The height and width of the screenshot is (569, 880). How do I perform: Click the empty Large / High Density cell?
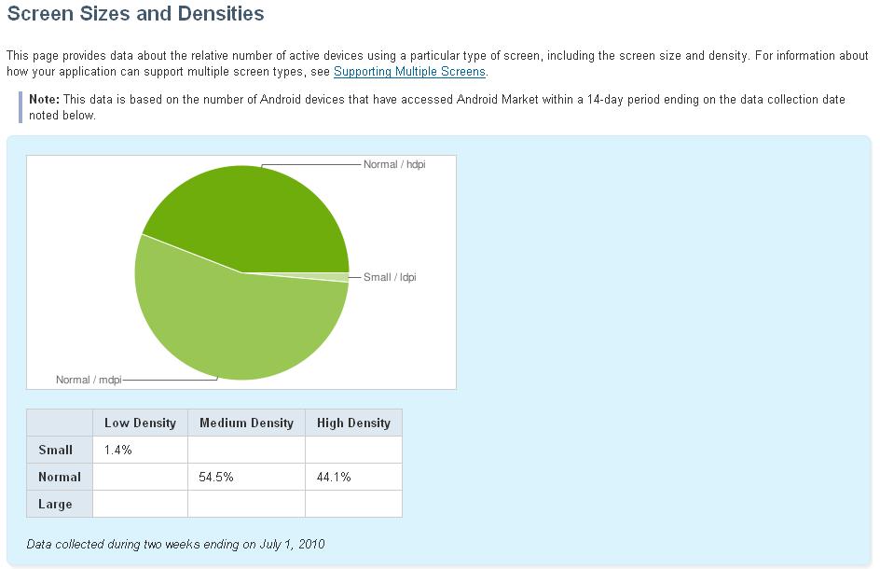point(353,504)
